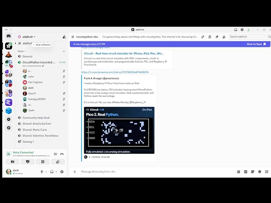
Task: Open the sticker picker icon
Action: point(252,172)
